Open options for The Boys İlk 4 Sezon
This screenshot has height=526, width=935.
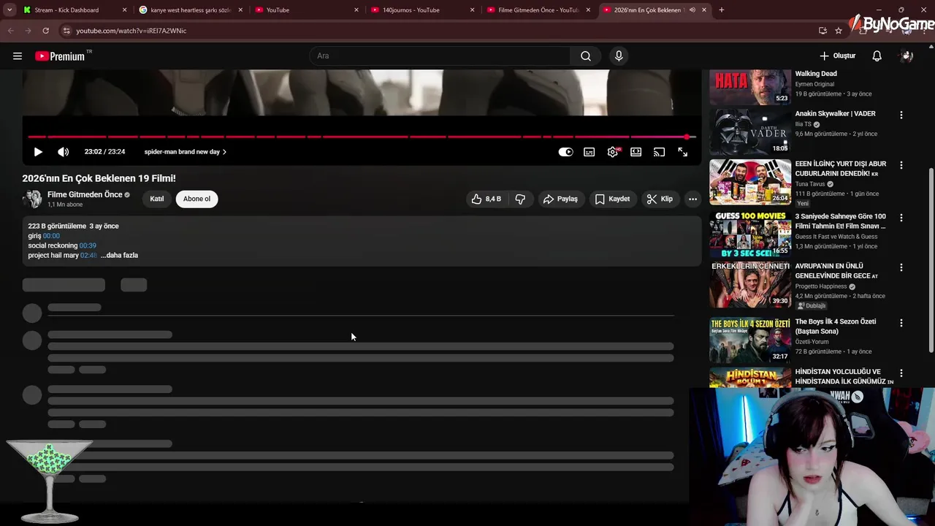point(901,323)
